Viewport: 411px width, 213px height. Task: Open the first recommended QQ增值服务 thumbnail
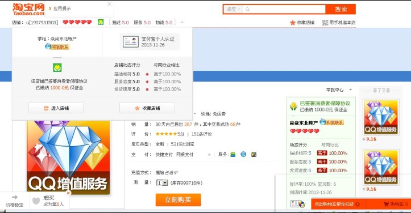pyautogui.click(x=381, y=117)
